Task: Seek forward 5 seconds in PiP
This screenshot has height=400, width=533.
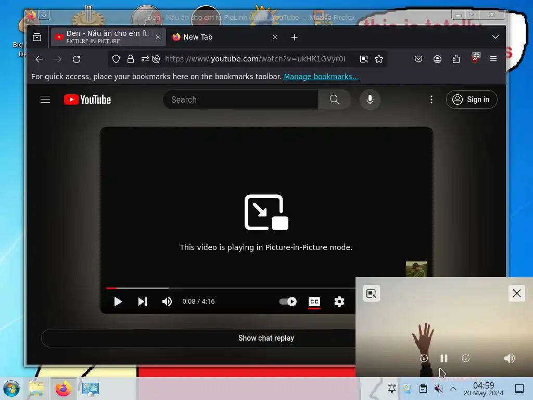Action: [x=466, y=358]
